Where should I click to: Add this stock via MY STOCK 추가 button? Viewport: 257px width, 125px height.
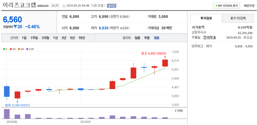point(227,6)
